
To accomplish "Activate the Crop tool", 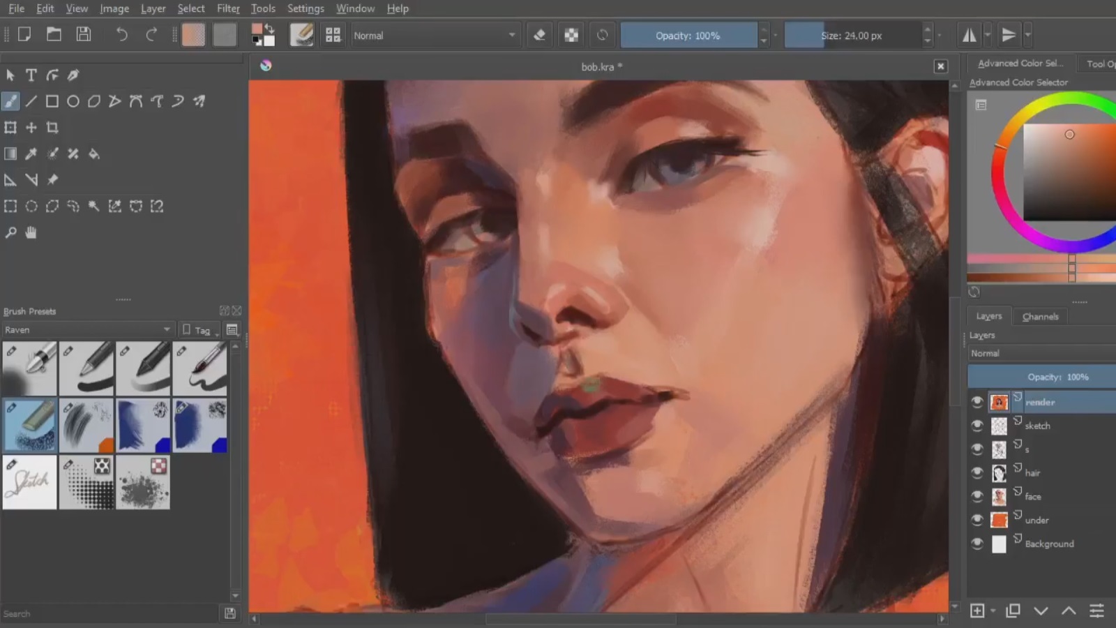I will point(52,128).
